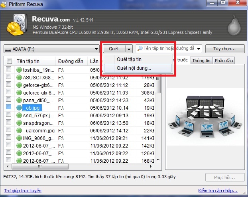Expand the arrow next to the Quét button
The height and width of the screenshot is (197, 248).
(129, 49)
